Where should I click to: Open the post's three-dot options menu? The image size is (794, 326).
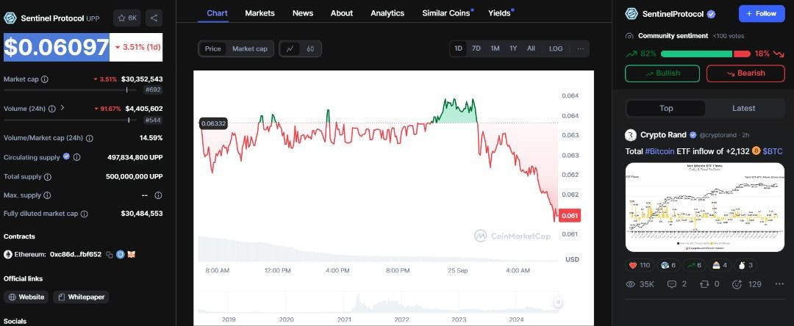tap(779, 284)
